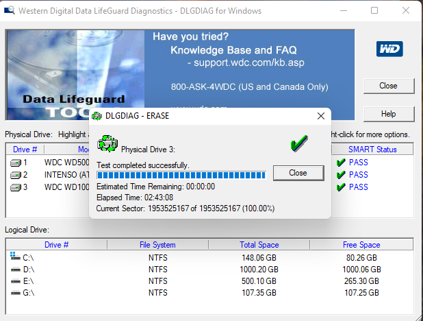This screenshot has width=423, height=321.
Task: Click NTFS file system cell for G:\
Action: point(158,293)
